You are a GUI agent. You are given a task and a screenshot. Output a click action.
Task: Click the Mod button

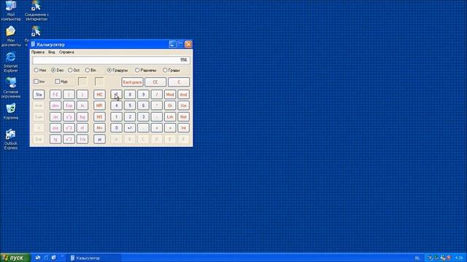170,95
